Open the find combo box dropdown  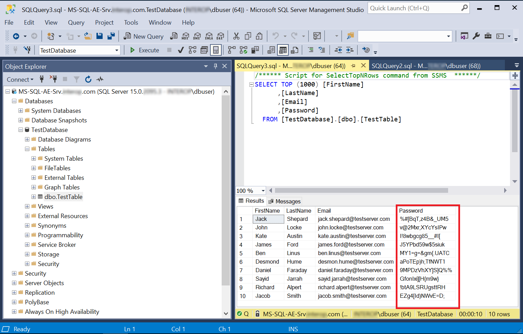448,36
